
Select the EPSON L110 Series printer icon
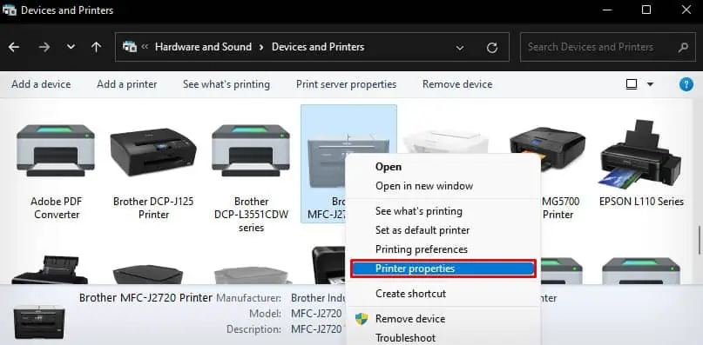(x=641, y=155)
